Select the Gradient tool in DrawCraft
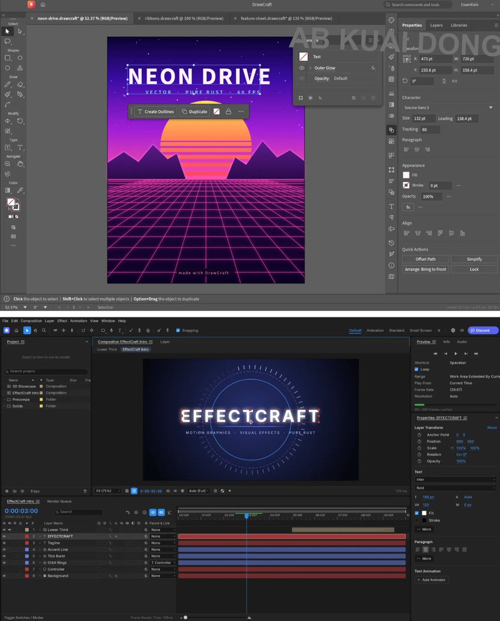Screen dimensions: 500x621 pyautogui.click(x=8, y=190)
